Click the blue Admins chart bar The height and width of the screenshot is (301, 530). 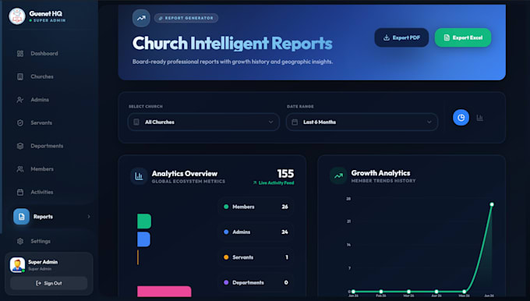pyautogui.click(x=143, y=239)
